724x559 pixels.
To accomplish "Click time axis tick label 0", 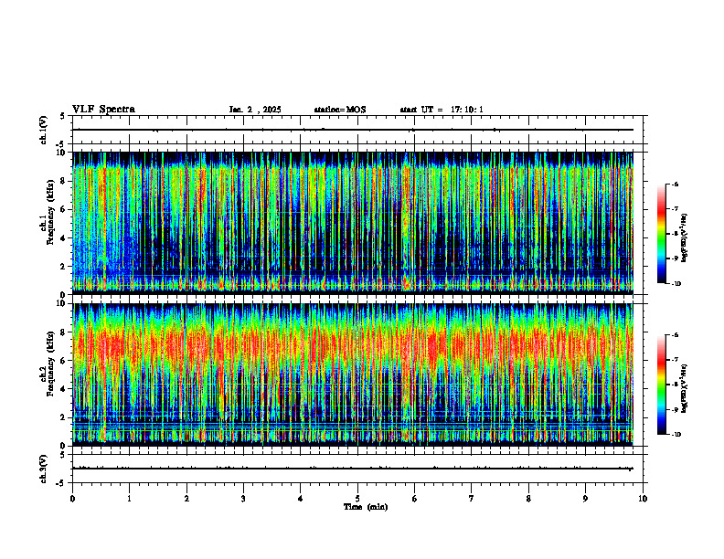I will [x=72, y=499].
